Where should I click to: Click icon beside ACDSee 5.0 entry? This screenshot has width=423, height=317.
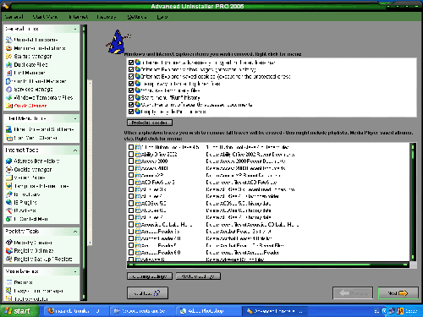(x=138, y=203)
